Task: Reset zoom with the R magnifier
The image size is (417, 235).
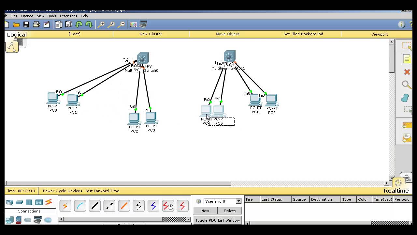Action: (x=111, y=24)
